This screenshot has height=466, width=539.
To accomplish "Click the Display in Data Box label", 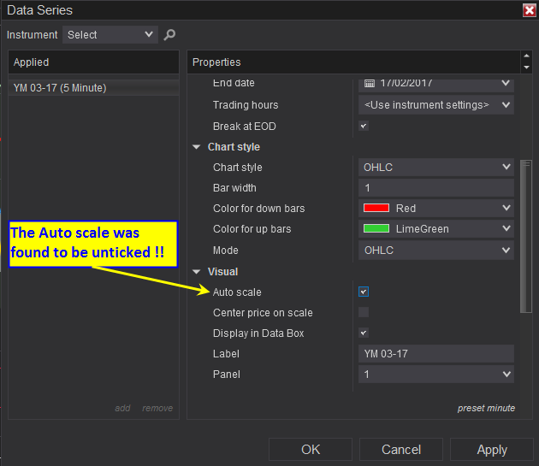I will coord(258,333).
